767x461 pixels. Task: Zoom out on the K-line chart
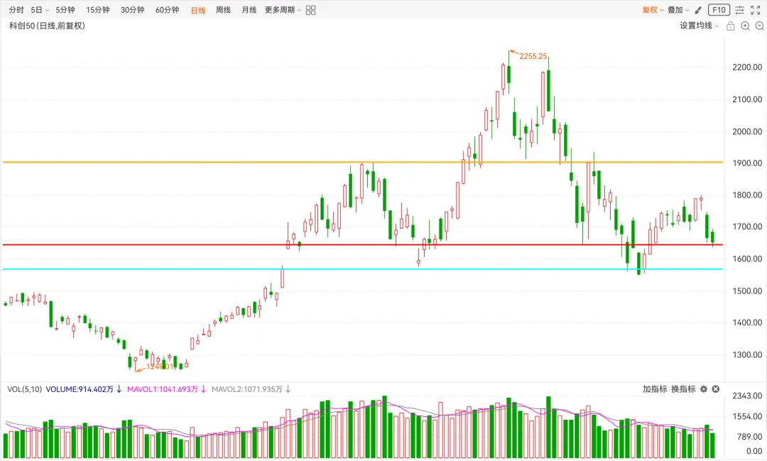pos(760,26)
